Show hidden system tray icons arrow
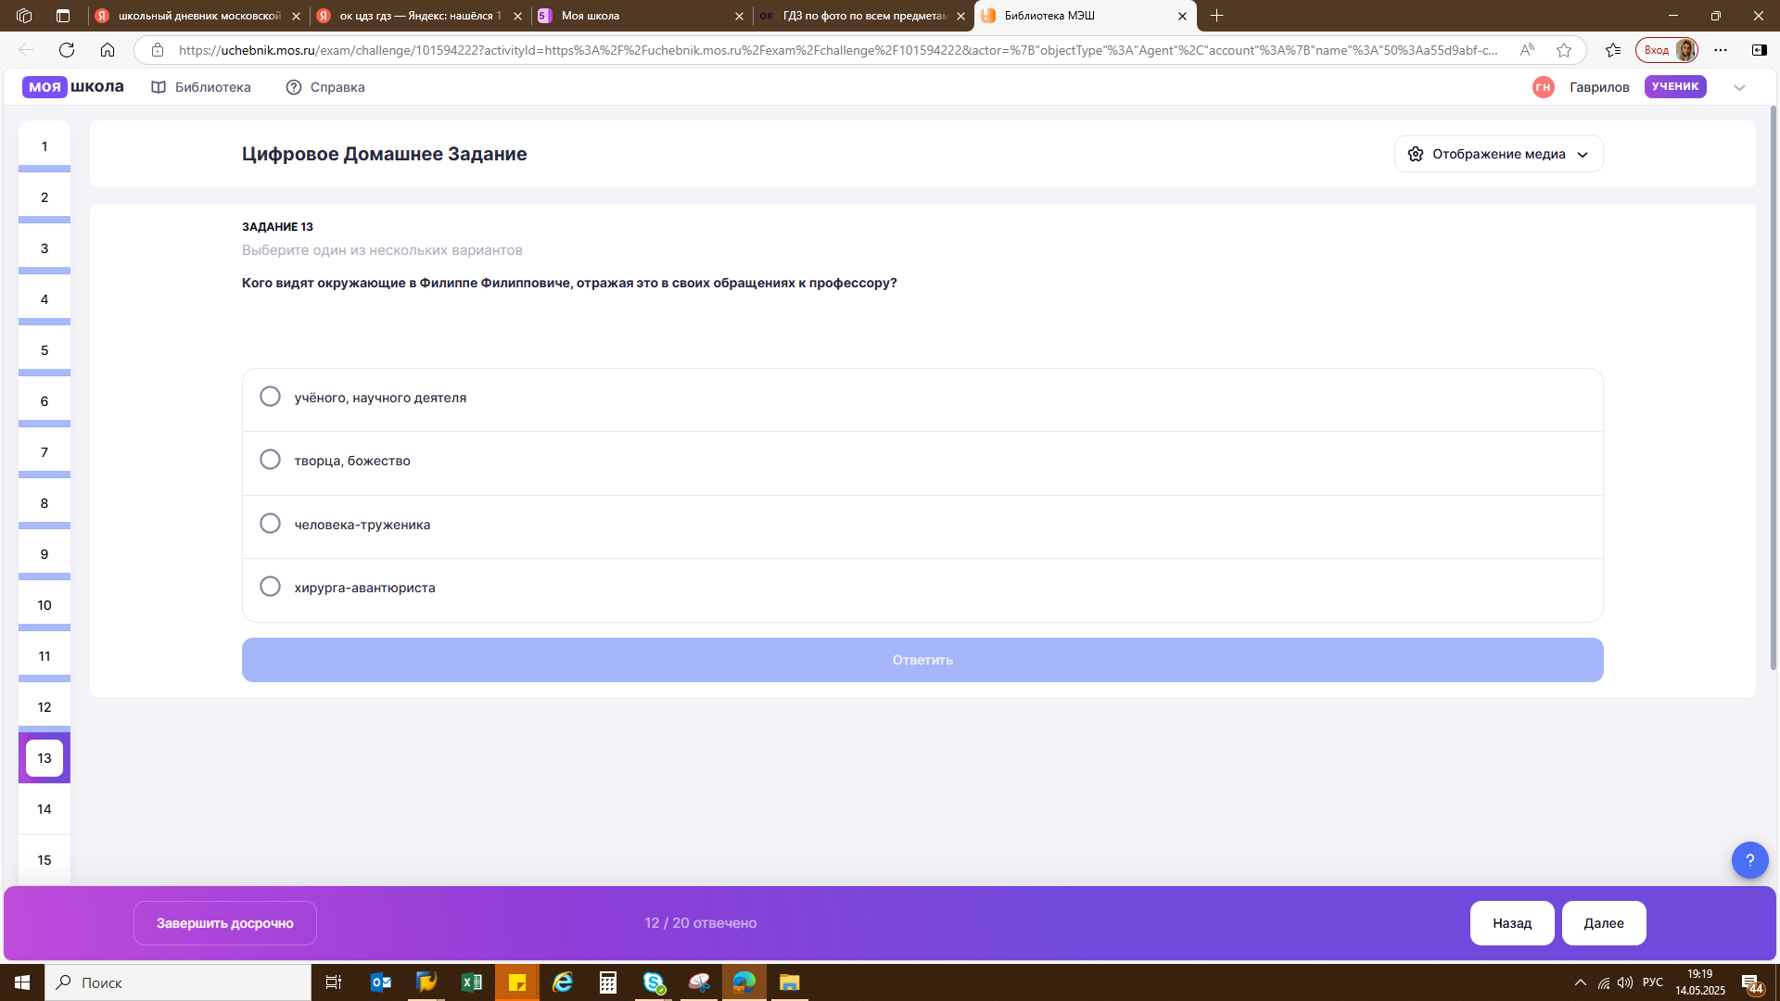Viewport: 1780px width, 1001px height. click(1581, 982)
